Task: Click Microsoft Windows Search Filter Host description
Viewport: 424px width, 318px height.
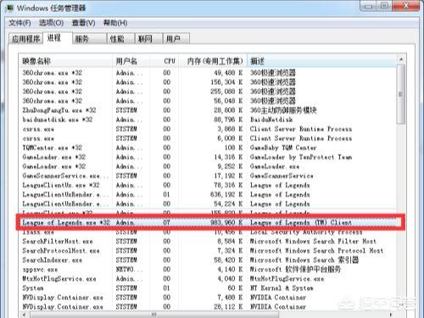Action: coord(313,241)
